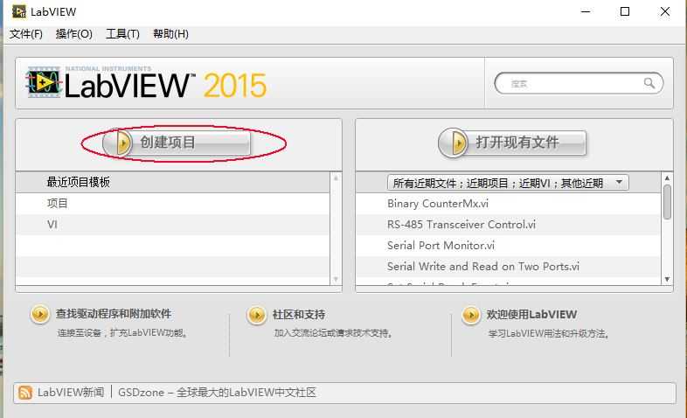
Task: Click the templates list scroll down arrow
Action: click(336, 279)
